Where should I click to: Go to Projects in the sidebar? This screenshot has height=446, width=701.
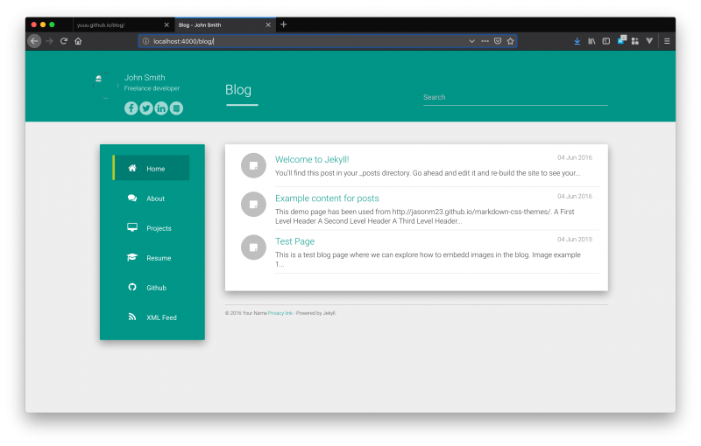[x=159, y=228]
